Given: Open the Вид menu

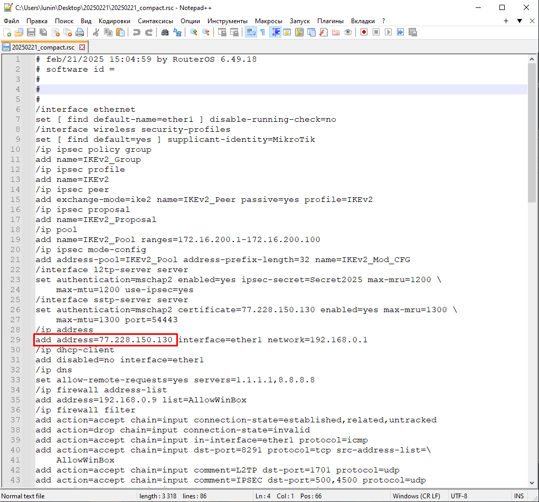Looking at the screenshot, I should tap(86, 21).
